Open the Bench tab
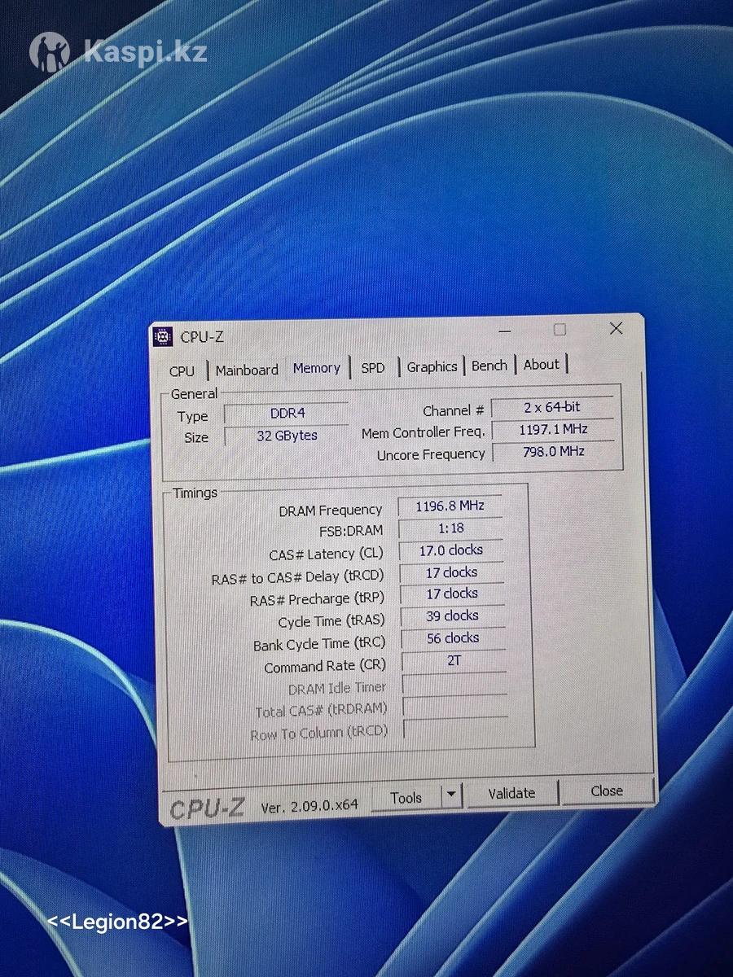 click(489, 366)
